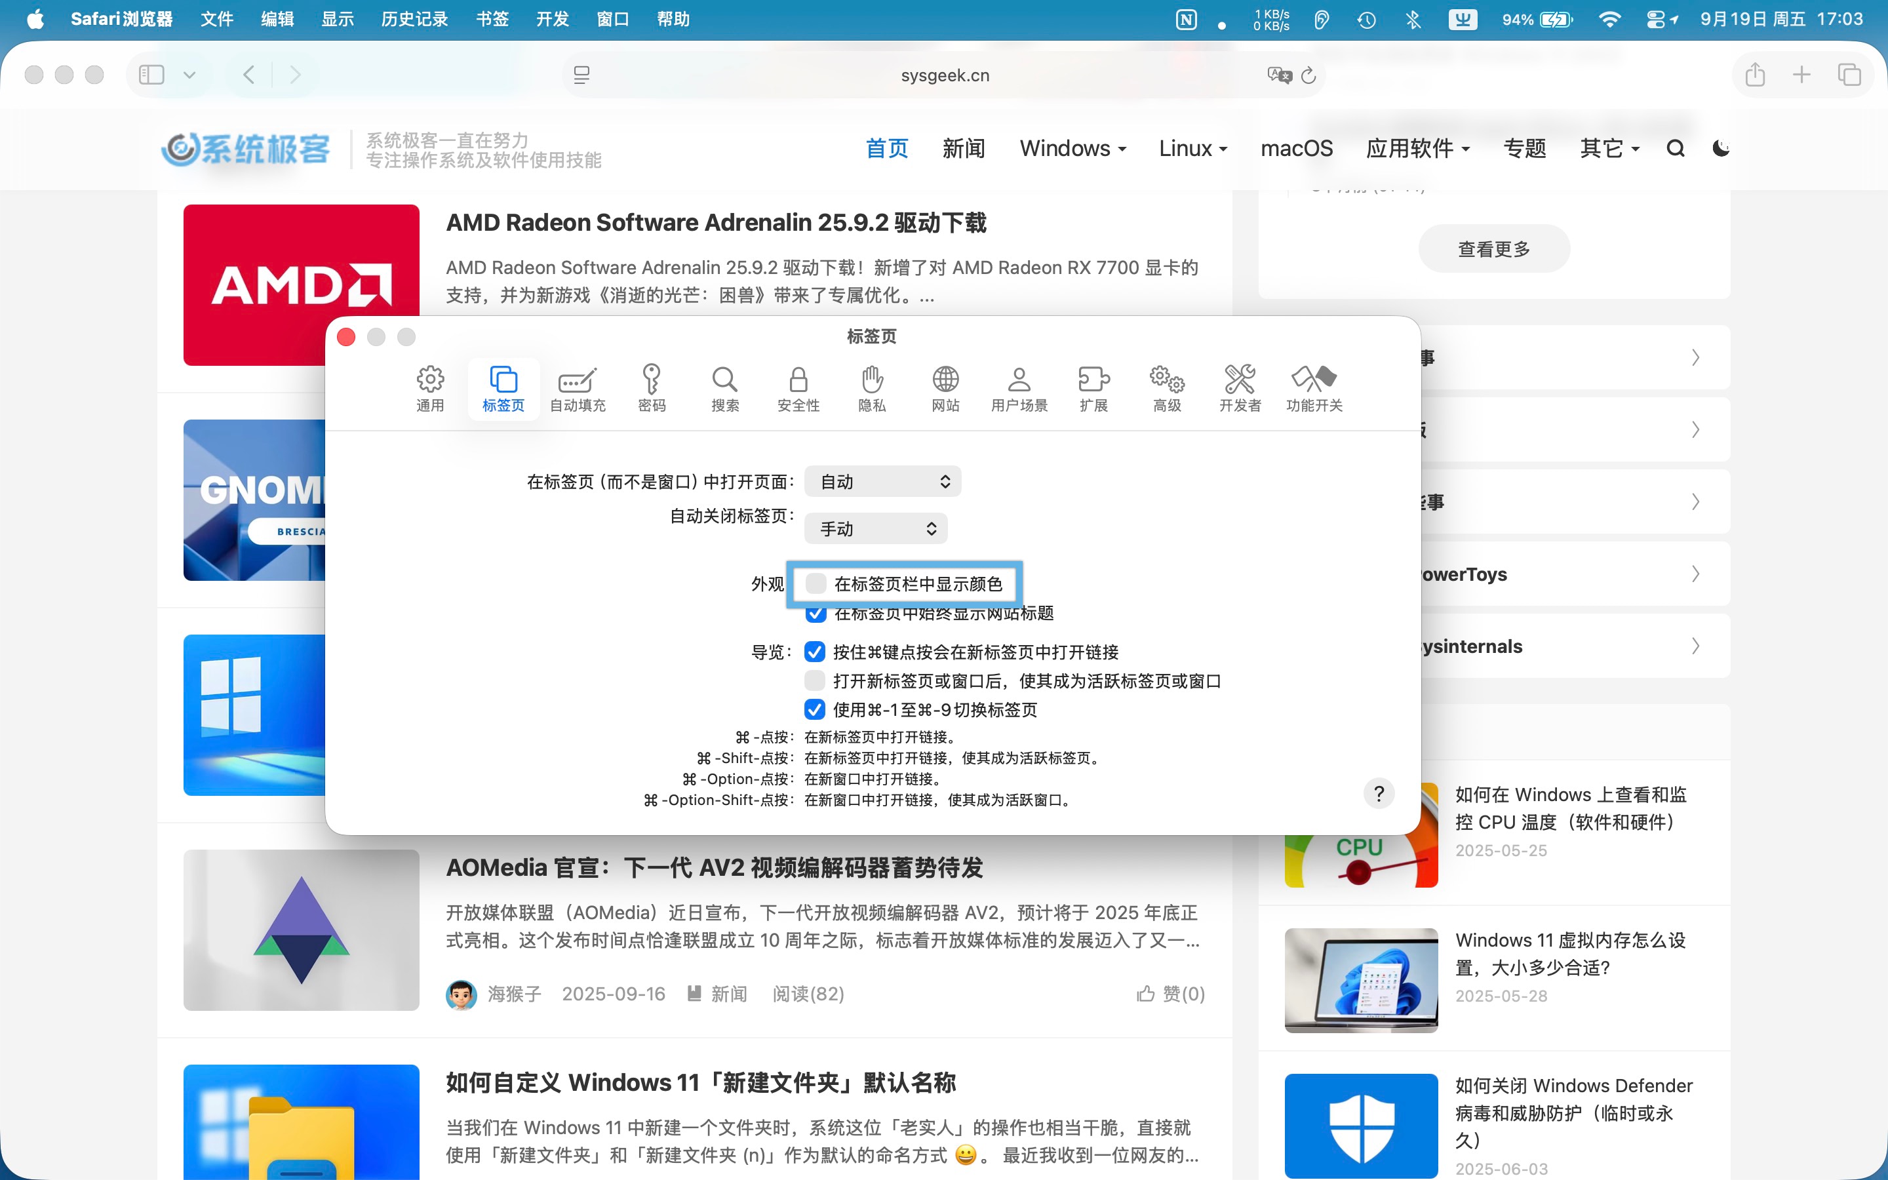Open the 高级 (Advanced) settings pane
The height and width of the screenshot is (1180, 1888).
point(1167,389)
